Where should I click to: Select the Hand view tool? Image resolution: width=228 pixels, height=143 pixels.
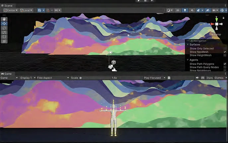pyautogui.click(x=4, y=19)
